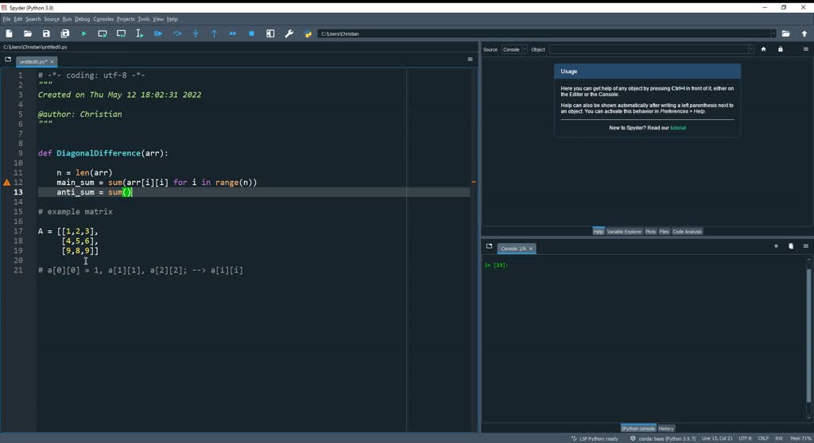Maximize current pane icon in toolbar

click(x=270, y=34)
